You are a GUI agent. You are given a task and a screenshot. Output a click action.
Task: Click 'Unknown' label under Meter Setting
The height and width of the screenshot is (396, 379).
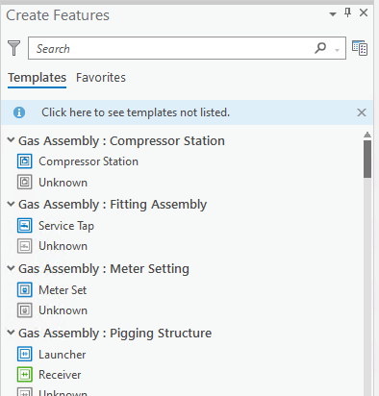click(x=63, y=310)
